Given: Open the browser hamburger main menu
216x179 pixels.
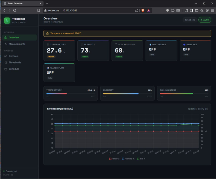Looking at the screenshot, I should [x=212, y=10].
